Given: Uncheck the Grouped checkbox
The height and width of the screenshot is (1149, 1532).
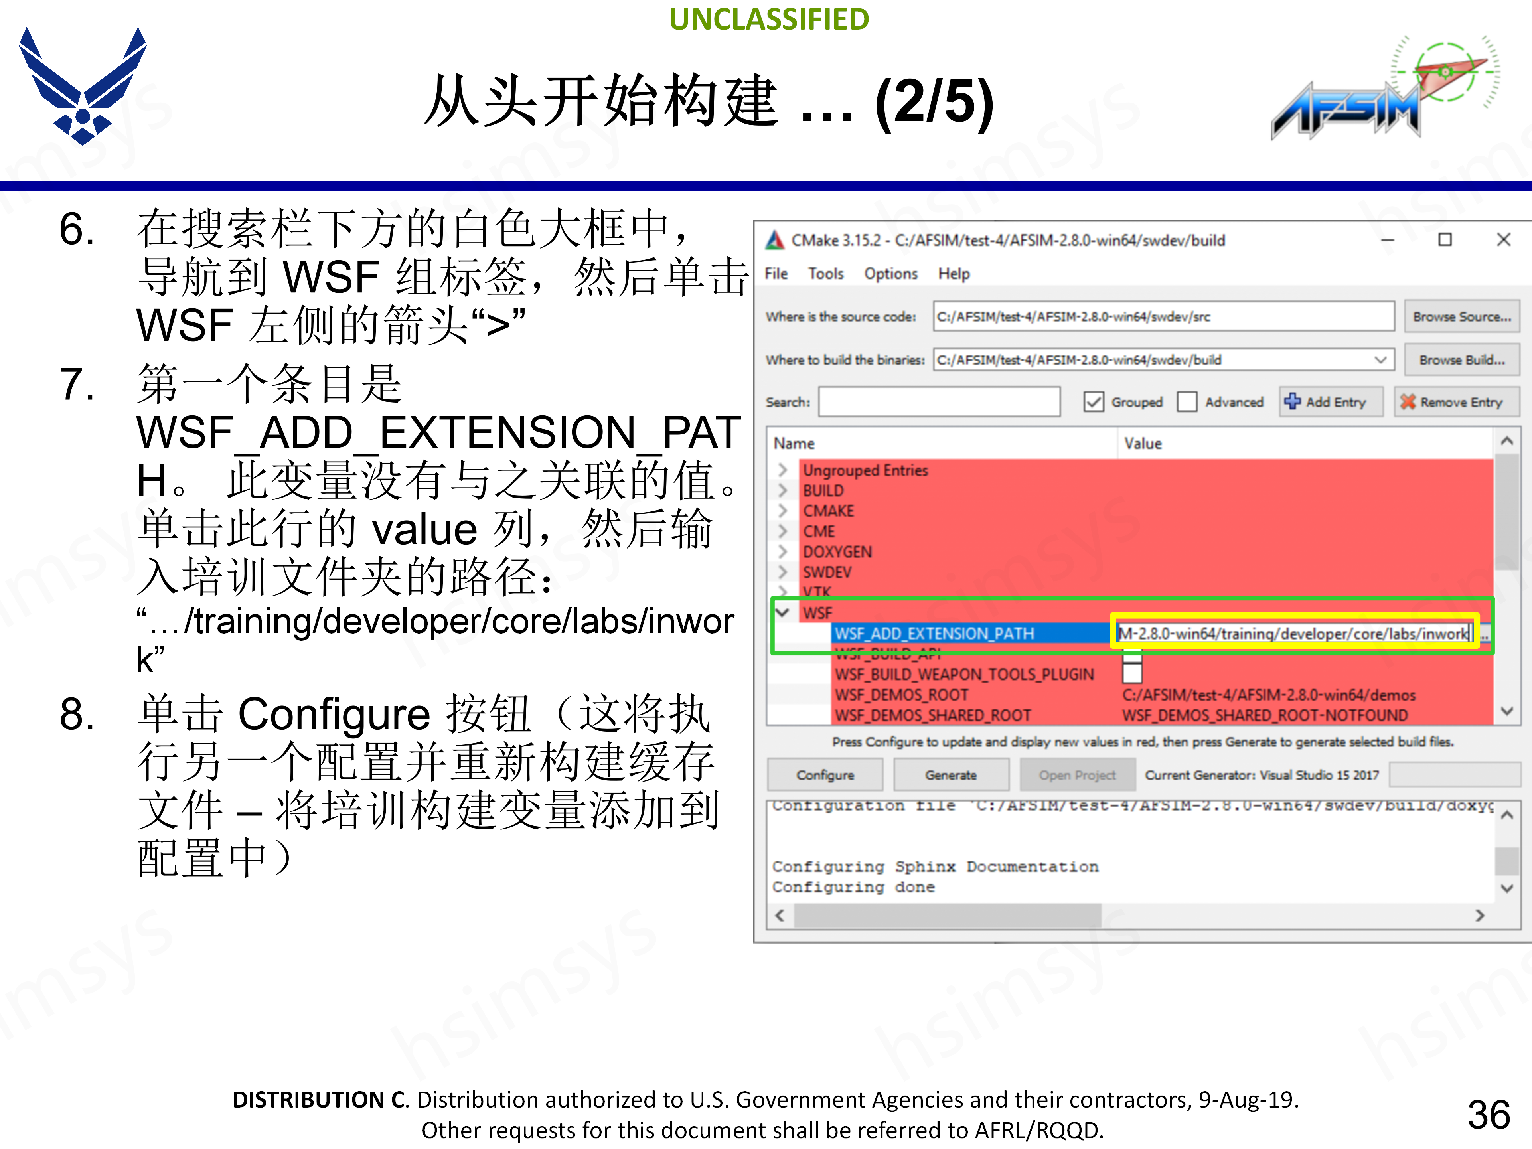Looking at the screenshot, I should [1093, 402].
